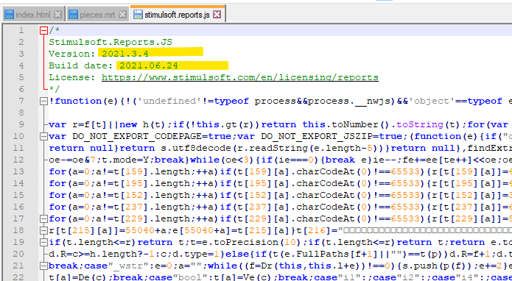Collapse the fold marker on line 10
The image size is (512, 281).
[43, 137]
